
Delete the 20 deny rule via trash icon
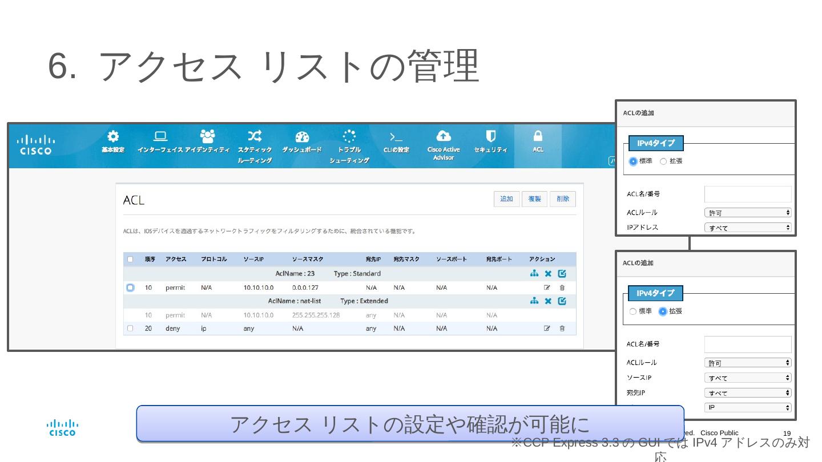(562, 329)
